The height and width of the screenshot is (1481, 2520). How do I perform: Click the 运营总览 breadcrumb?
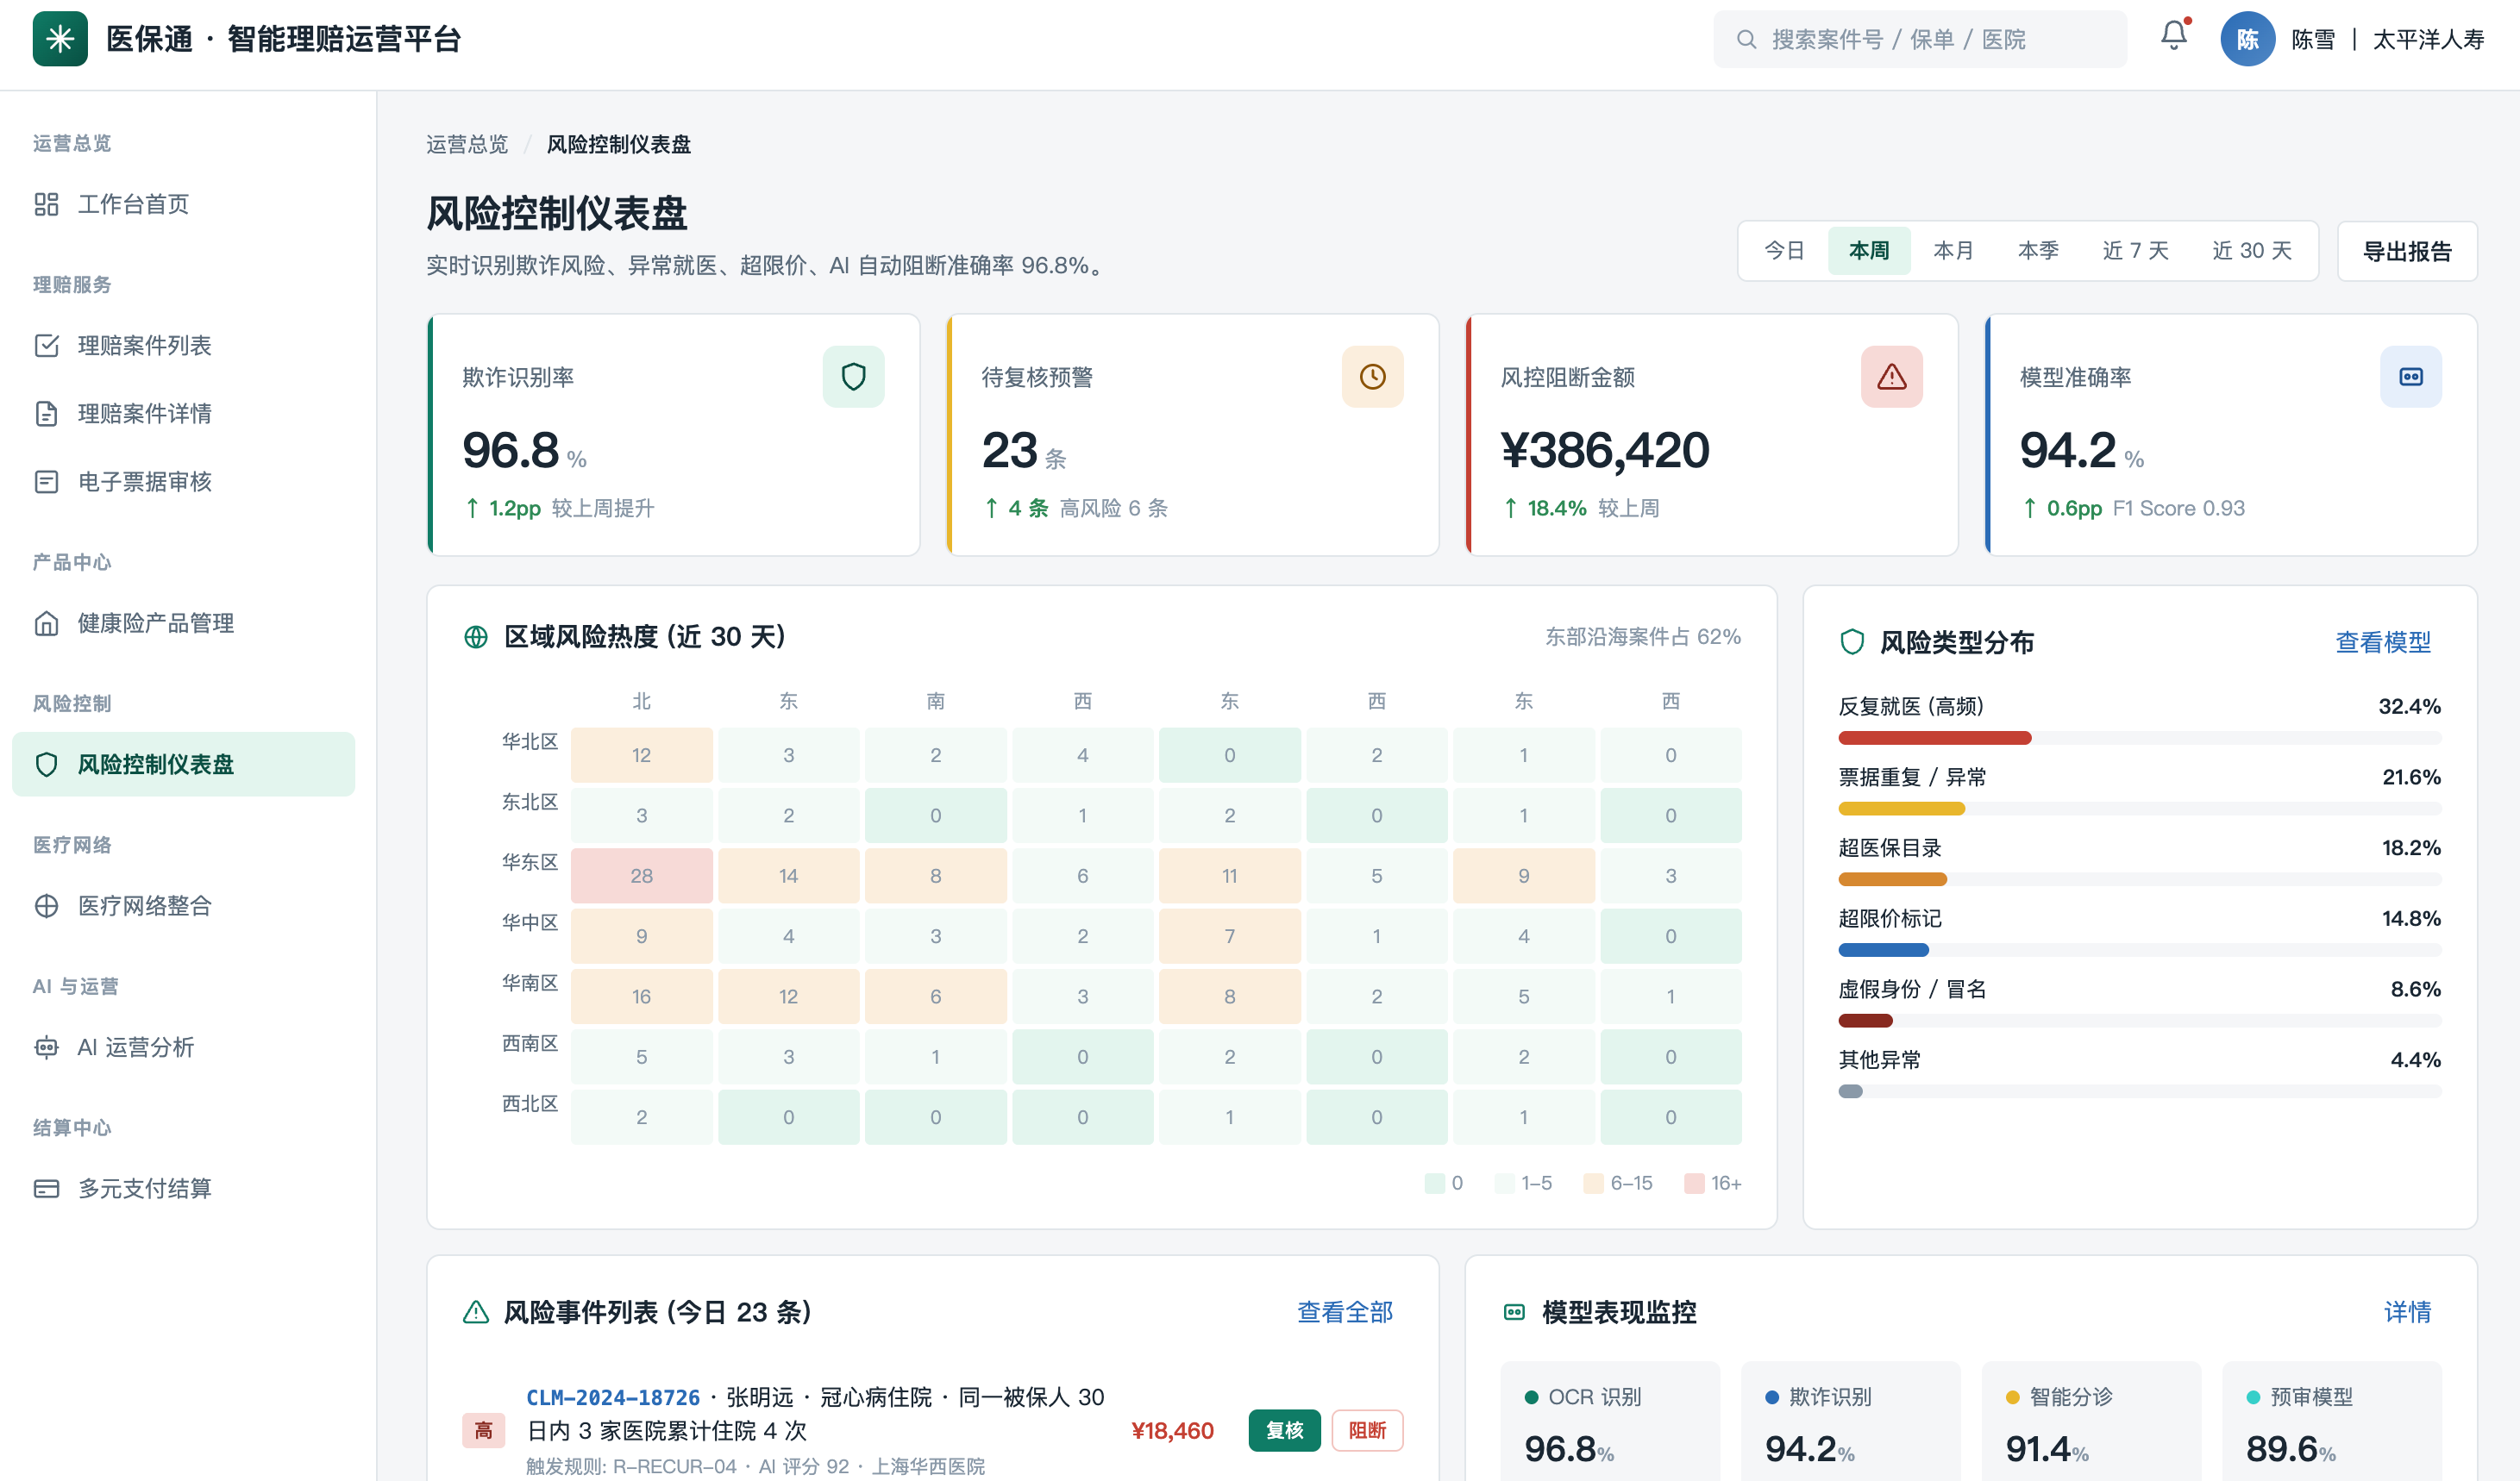[467, 145]
